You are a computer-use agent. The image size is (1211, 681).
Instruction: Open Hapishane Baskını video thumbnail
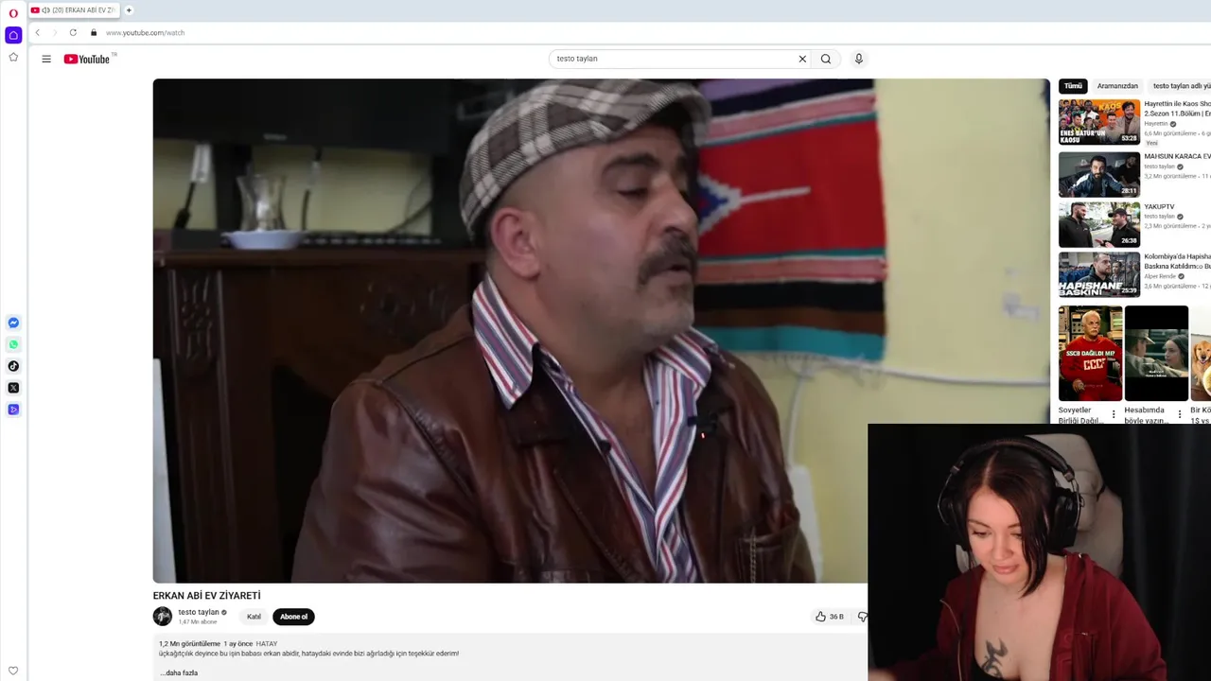1099,274
